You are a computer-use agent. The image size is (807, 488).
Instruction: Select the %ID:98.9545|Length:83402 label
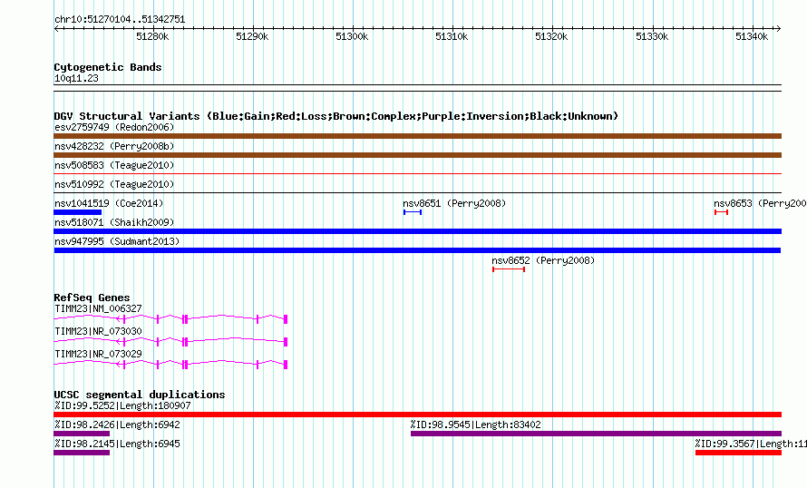click(x=475, y=425)
